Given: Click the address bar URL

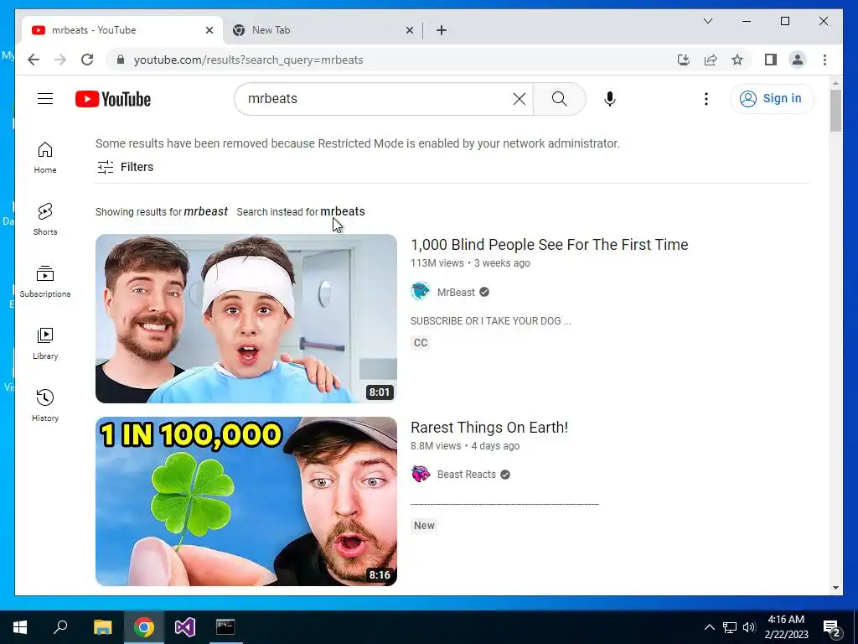Looking at the screenshot, I should click(248, 60).
